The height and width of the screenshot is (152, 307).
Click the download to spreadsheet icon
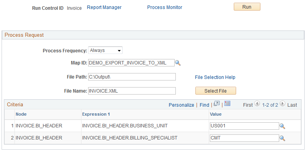pos(227,104)
